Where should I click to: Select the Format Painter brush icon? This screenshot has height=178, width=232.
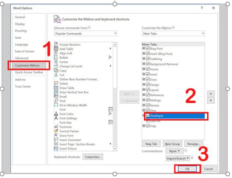click(56, 131)
